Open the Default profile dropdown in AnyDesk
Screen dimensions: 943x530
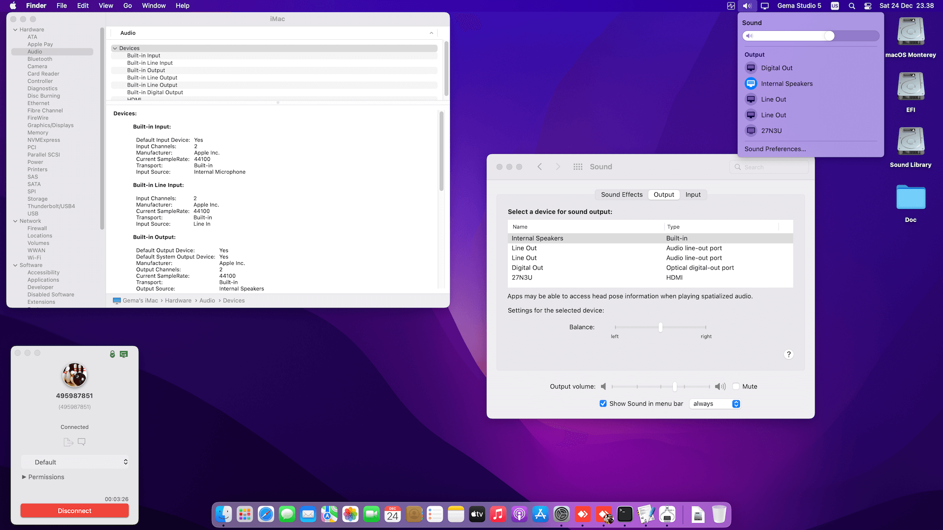click(x=75, y=462)
